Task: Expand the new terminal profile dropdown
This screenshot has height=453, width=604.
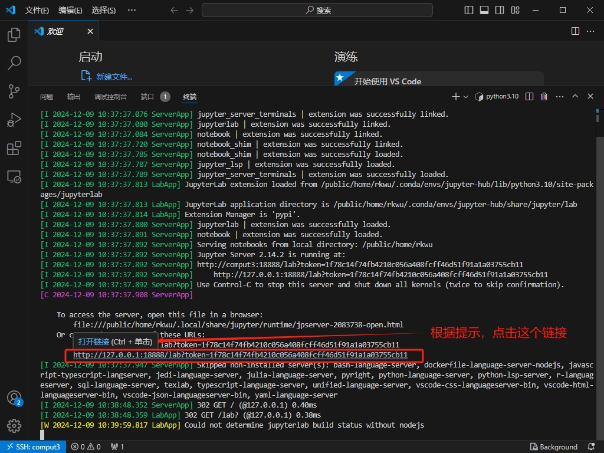Action: [466, 97]
